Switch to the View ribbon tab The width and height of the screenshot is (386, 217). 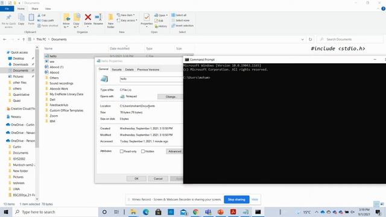coord(48,8)
